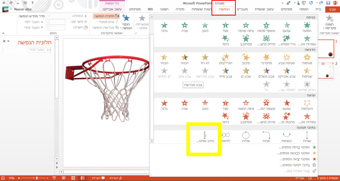Viewport: 340px width, 181px height.
Task: Open אפקטי כניסה נוספים more entrance effects
Action: point(296,147)
